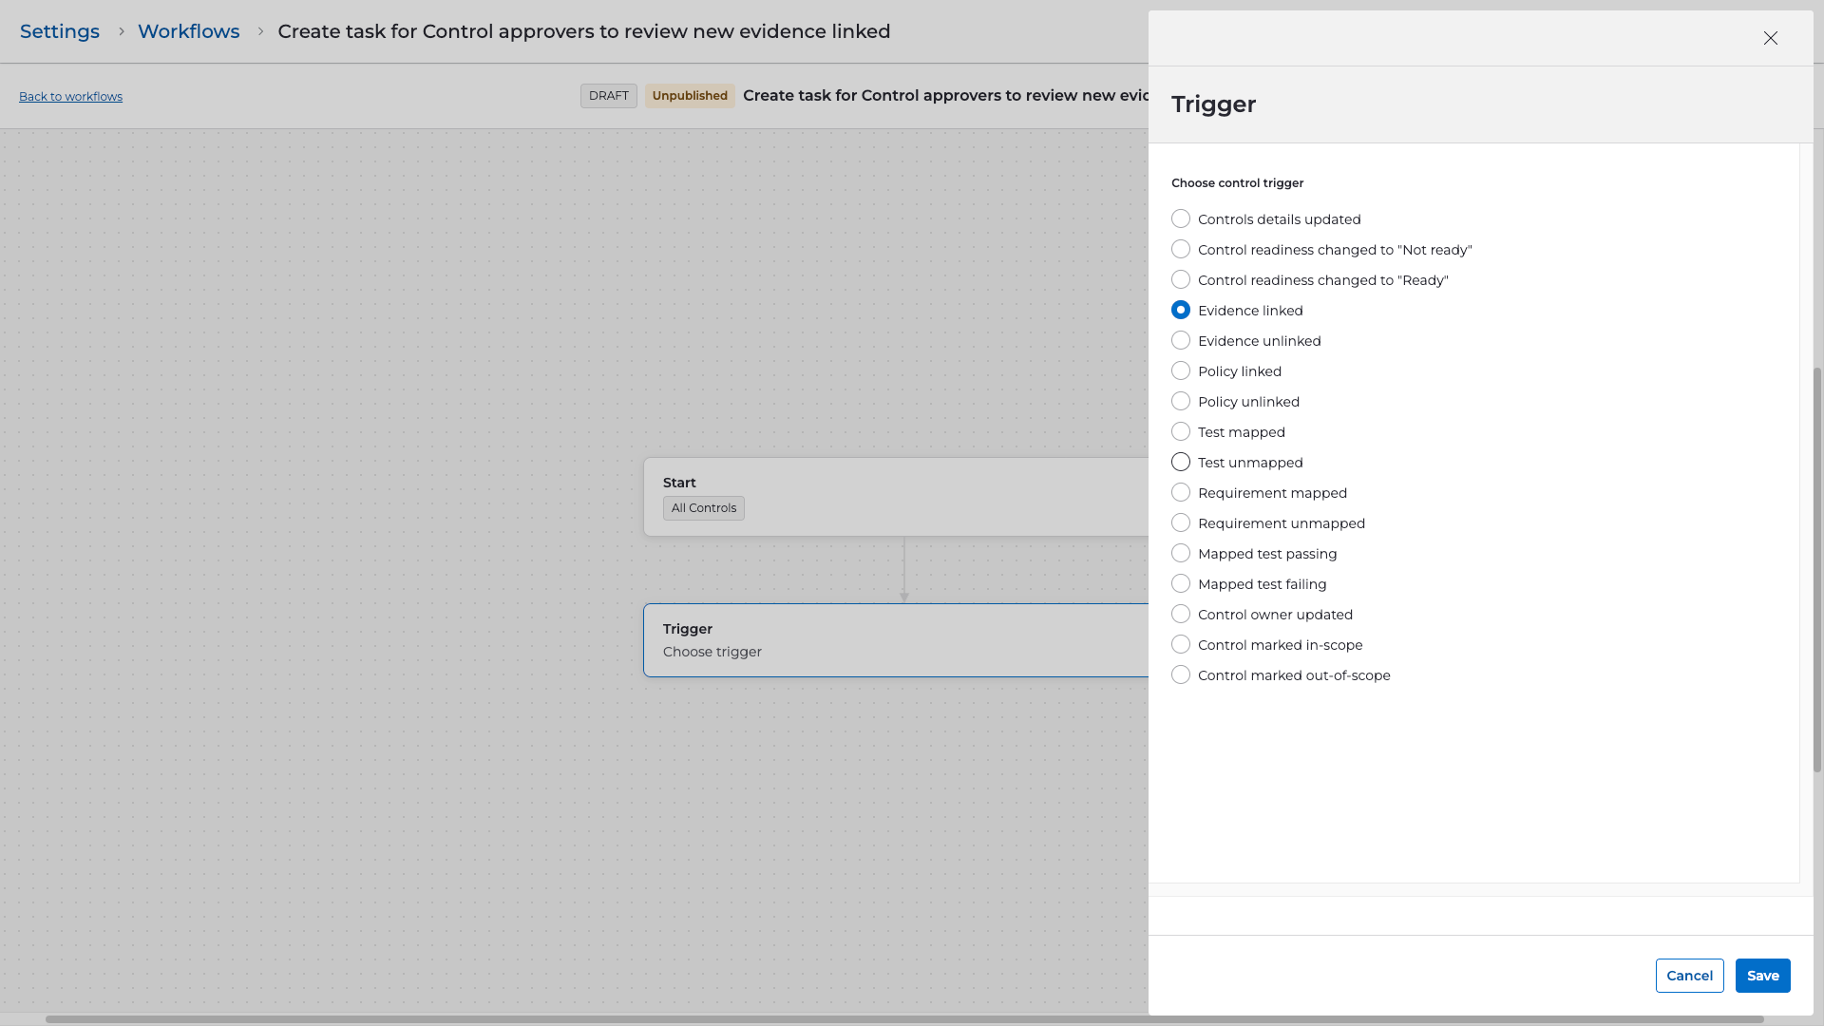Select "Requirement unmapped" radio button
Screen dimensions: 1824x1026
(x=1181, y=523)
